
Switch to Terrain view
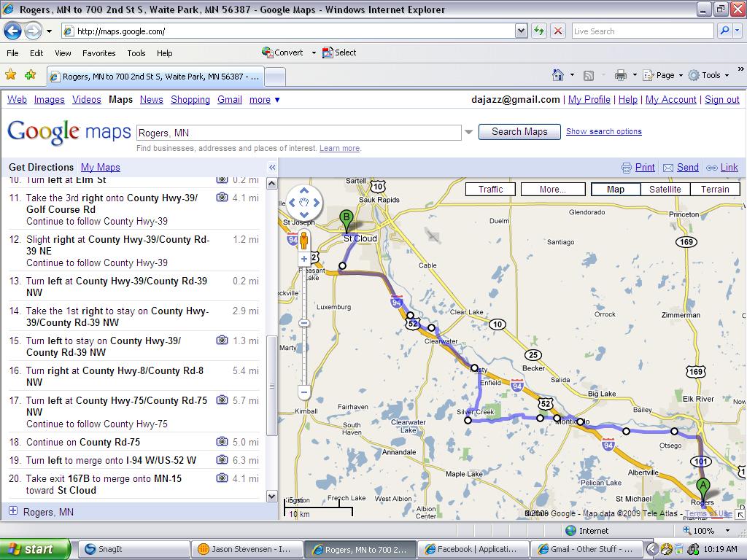click(715, 189)
